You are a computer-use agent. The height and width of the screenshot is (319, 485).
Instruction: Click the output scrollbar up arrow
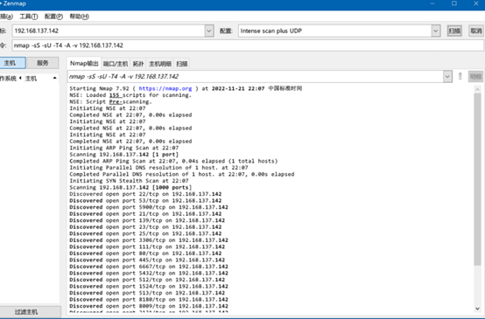click(478, 89)
